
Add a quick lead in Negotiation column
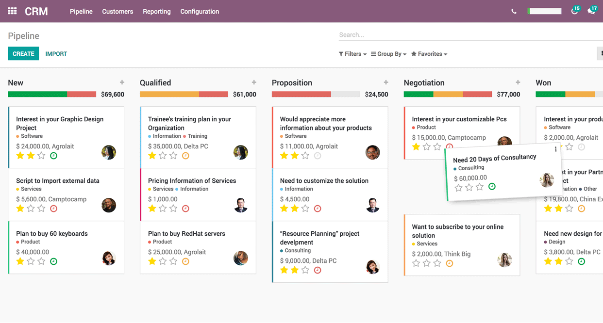pos(518,82)
